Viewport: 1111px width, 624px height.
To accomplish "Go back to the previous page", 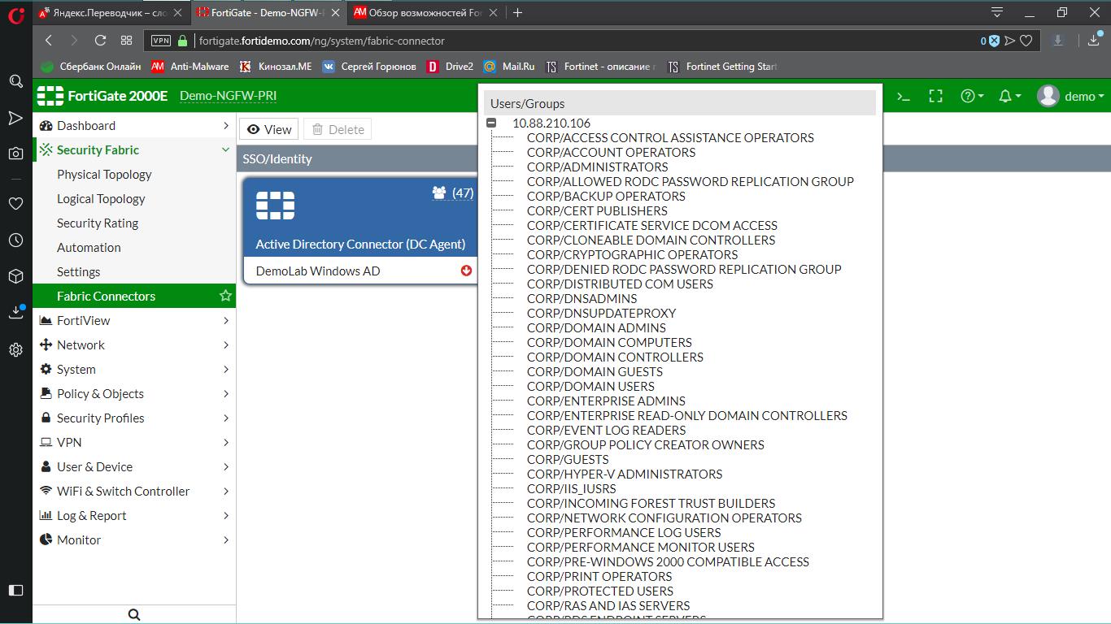I will click(49, 41).
